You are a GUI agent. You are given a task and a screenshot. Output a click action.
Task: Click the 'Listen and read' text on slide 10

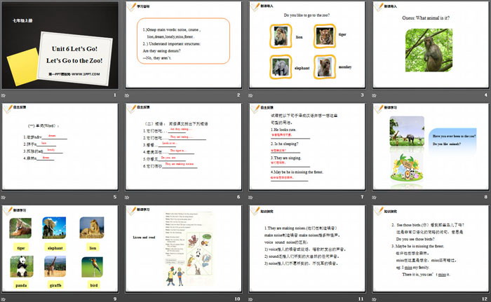pos(144,238)
